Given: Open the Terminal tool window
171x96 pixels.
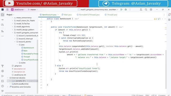Looking at the screenshot, I should point(2,81).
